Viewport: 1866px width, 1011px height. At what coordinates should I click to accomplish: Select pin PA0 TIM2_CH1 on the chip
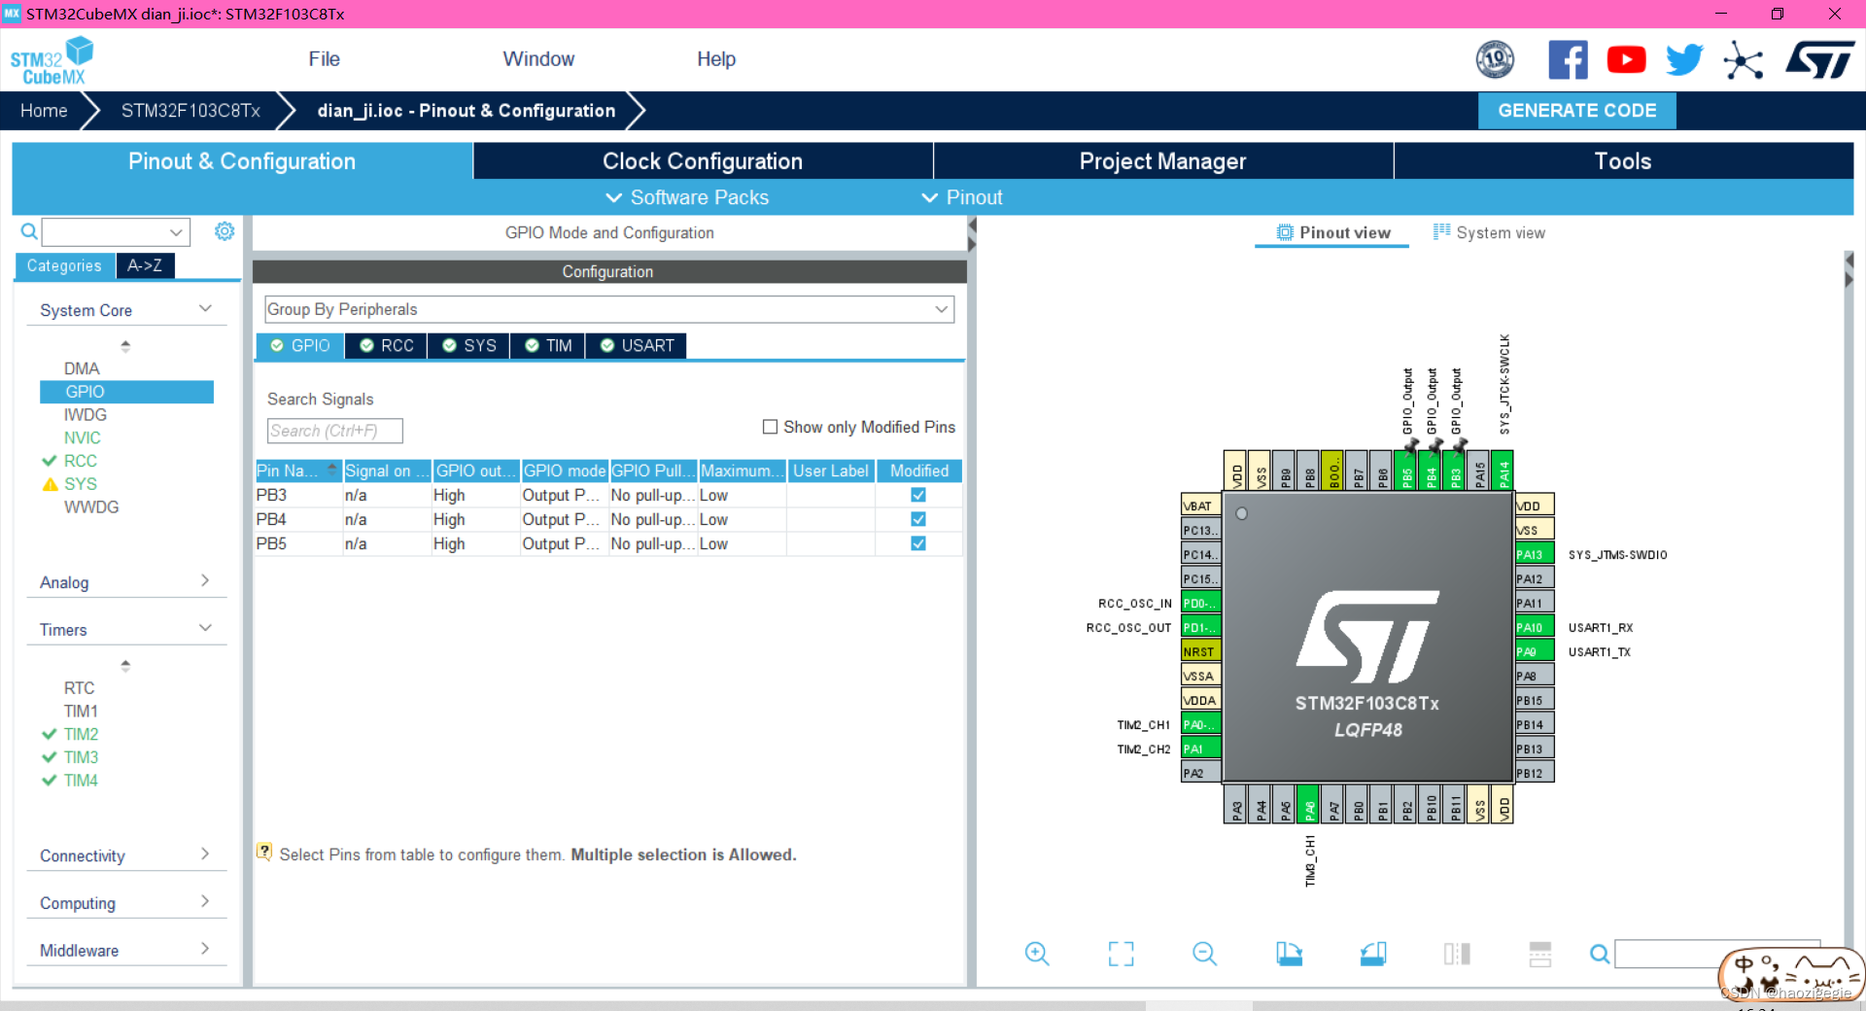tap(1200, 724)
